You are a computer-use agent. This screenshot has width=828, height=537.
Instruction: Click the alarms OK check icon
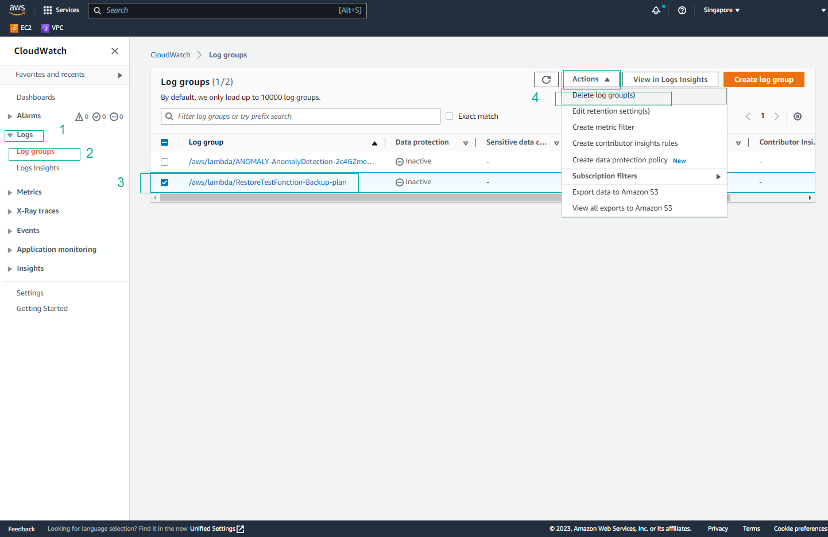pos(96,116)
